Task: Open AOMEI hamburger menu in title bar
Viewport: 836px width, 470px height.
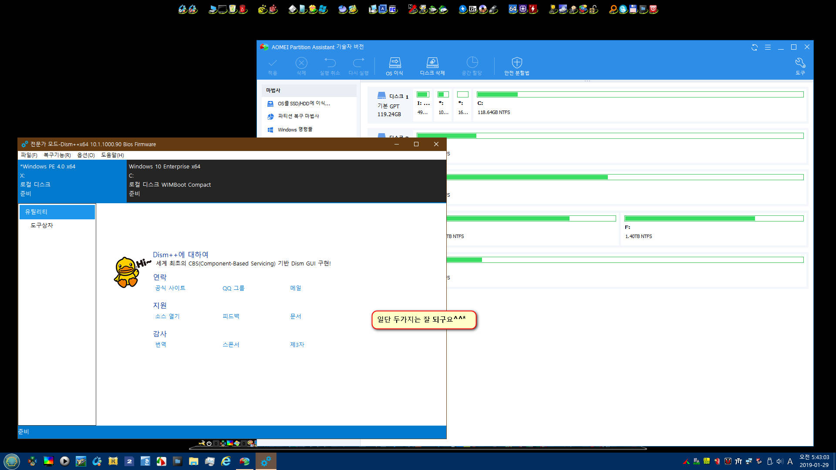Action: pyautogui.click(x=768, y=47)
